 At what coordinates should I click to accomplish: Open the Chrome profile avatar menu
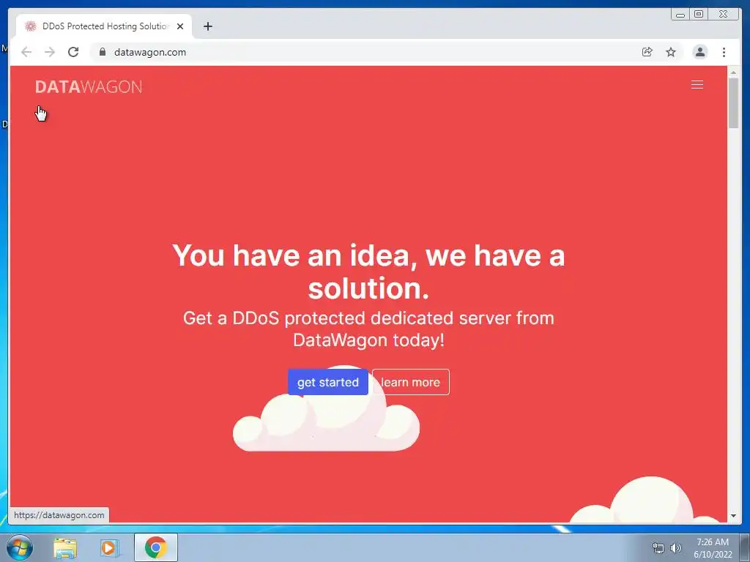(699, 52)
